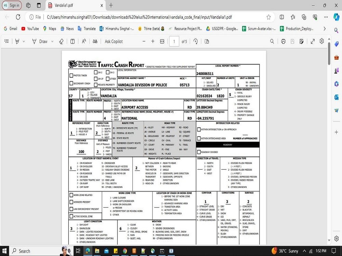Open USGDPR Google bookmark
This screenshot has height=256, width=342.
tap(222, 29)
